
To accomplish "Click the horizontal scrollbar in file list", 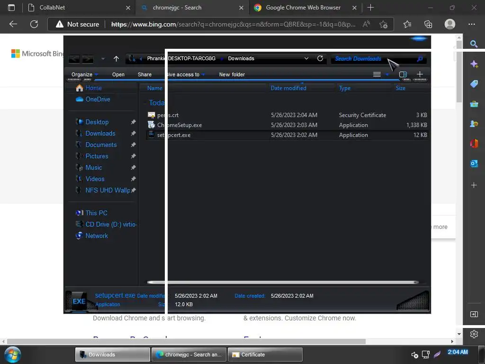I will point(283,282).
